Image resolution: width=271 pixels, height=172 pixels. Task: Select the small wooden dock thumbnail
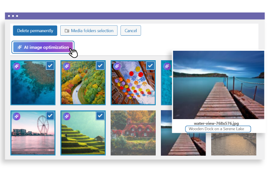coord(183,144)
